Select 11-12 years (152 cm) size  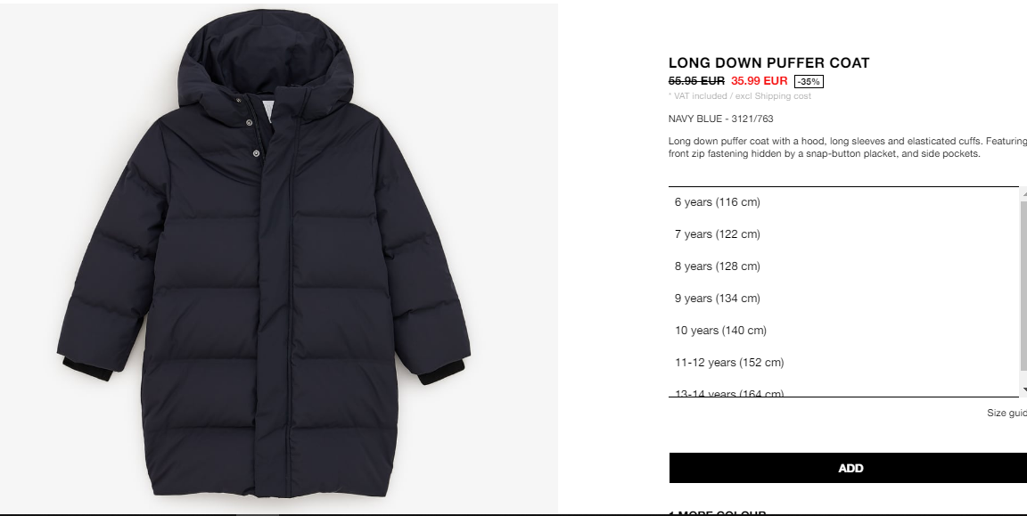[x=843, y=363]
